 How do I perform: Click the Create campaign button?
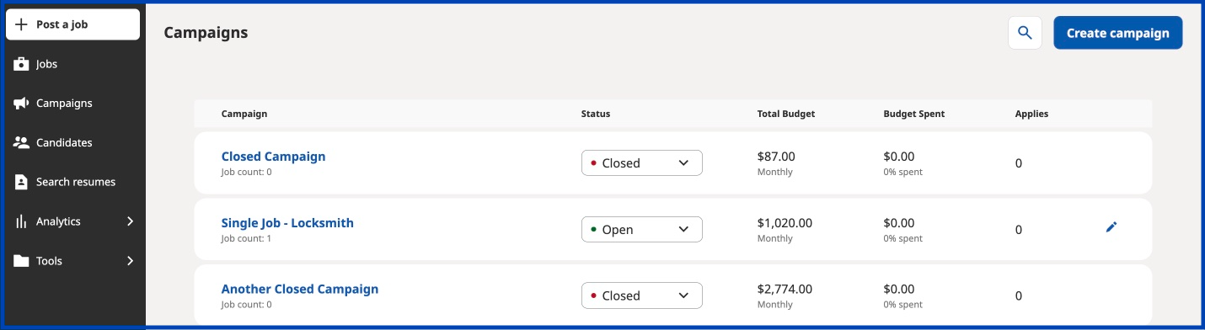click(x=1118, y=33)
